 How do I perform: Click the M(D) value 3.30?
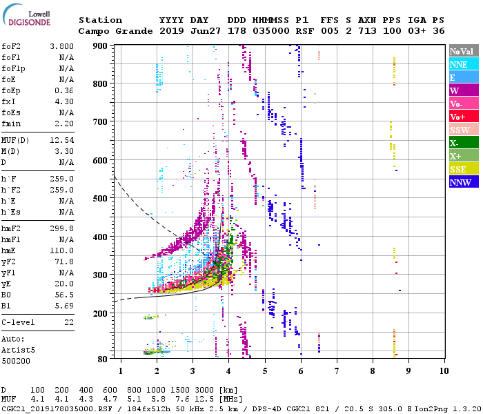(64, 152)
